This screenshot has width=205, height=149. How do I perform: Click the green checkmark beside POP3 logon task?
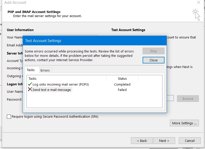pos(30,84)
